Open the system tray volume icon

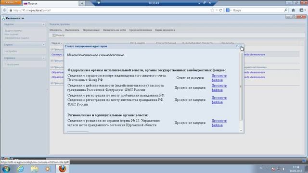click(283, 169)
